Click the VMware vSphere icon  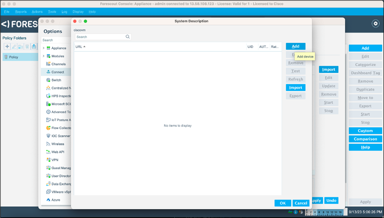(x=48, y=192)
